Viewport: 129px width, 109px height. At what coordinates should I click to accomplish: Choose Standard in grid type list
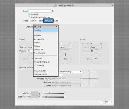point(46,30)
